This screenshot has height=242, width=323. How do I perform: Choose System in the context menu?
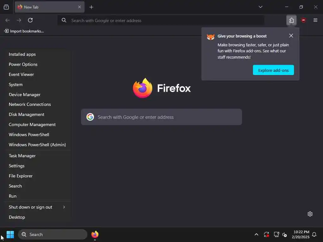pos(38,84)
